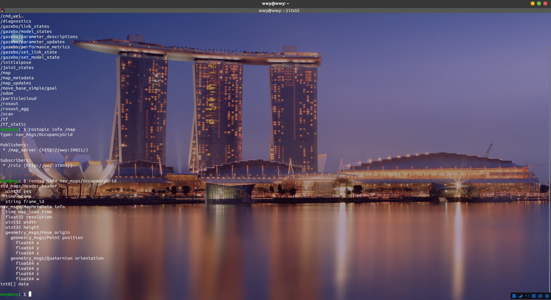Click the 'nav_msgs/MapMetaData info' line
This screenshot has height=300, width=551.
tap(32, 207)
